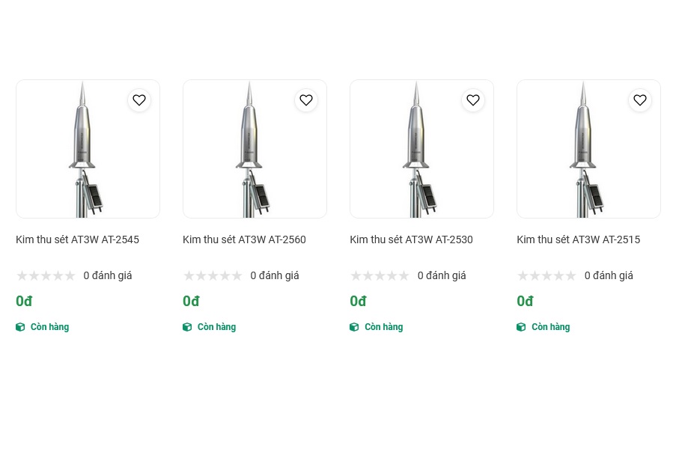This screenshot has width=682, height=455.
Task: Open Kim thu sét AT3W AT-2560 link
Action: pos(244,239)
